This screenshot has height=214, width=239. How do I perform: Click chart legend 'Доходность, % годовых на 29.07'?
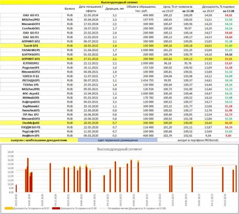(x=31, y=208)
